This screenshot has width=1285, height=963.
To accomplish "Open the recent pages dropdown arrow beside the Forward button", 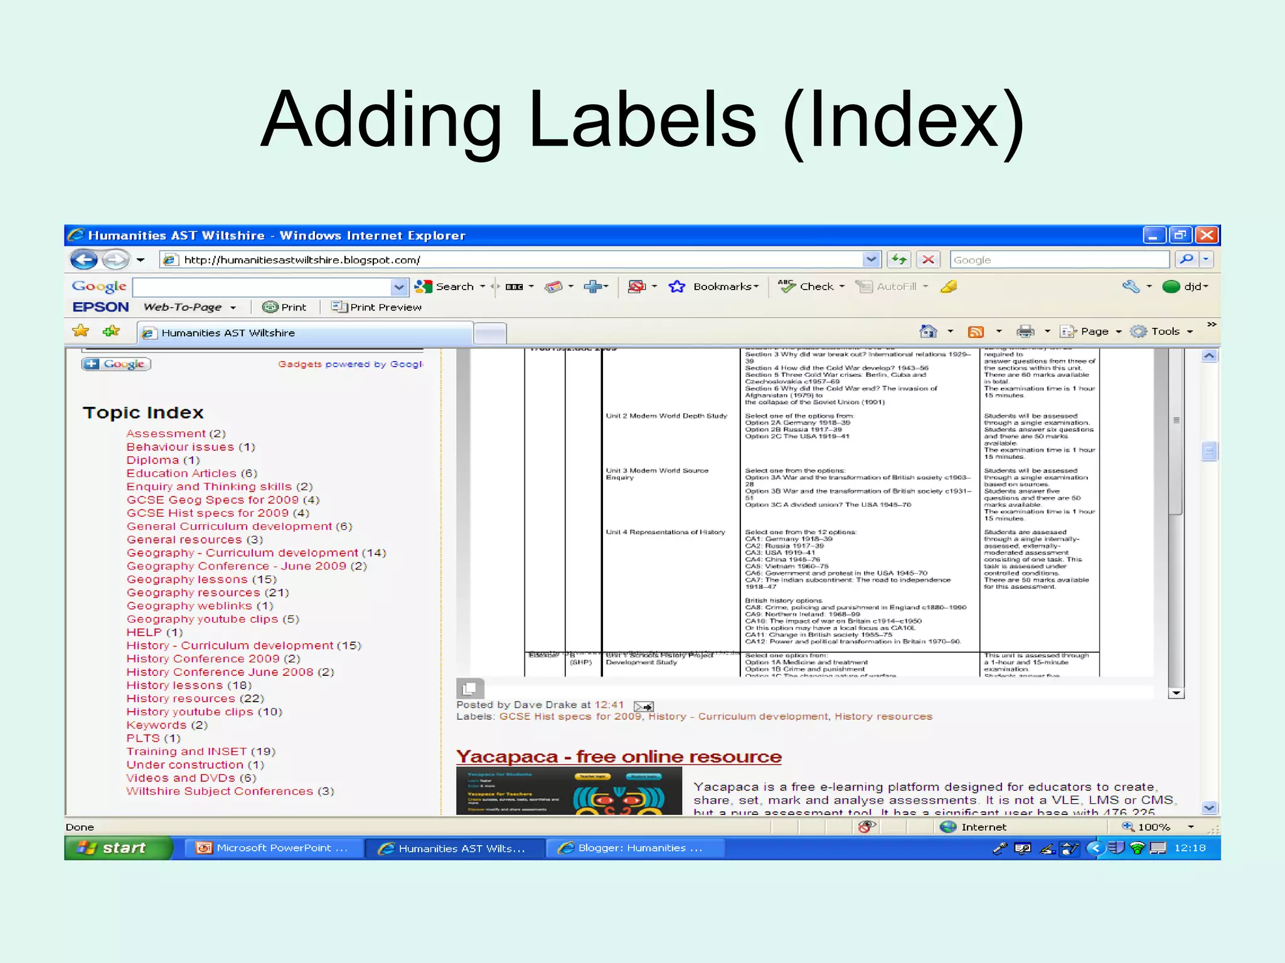I will (141, 260).
